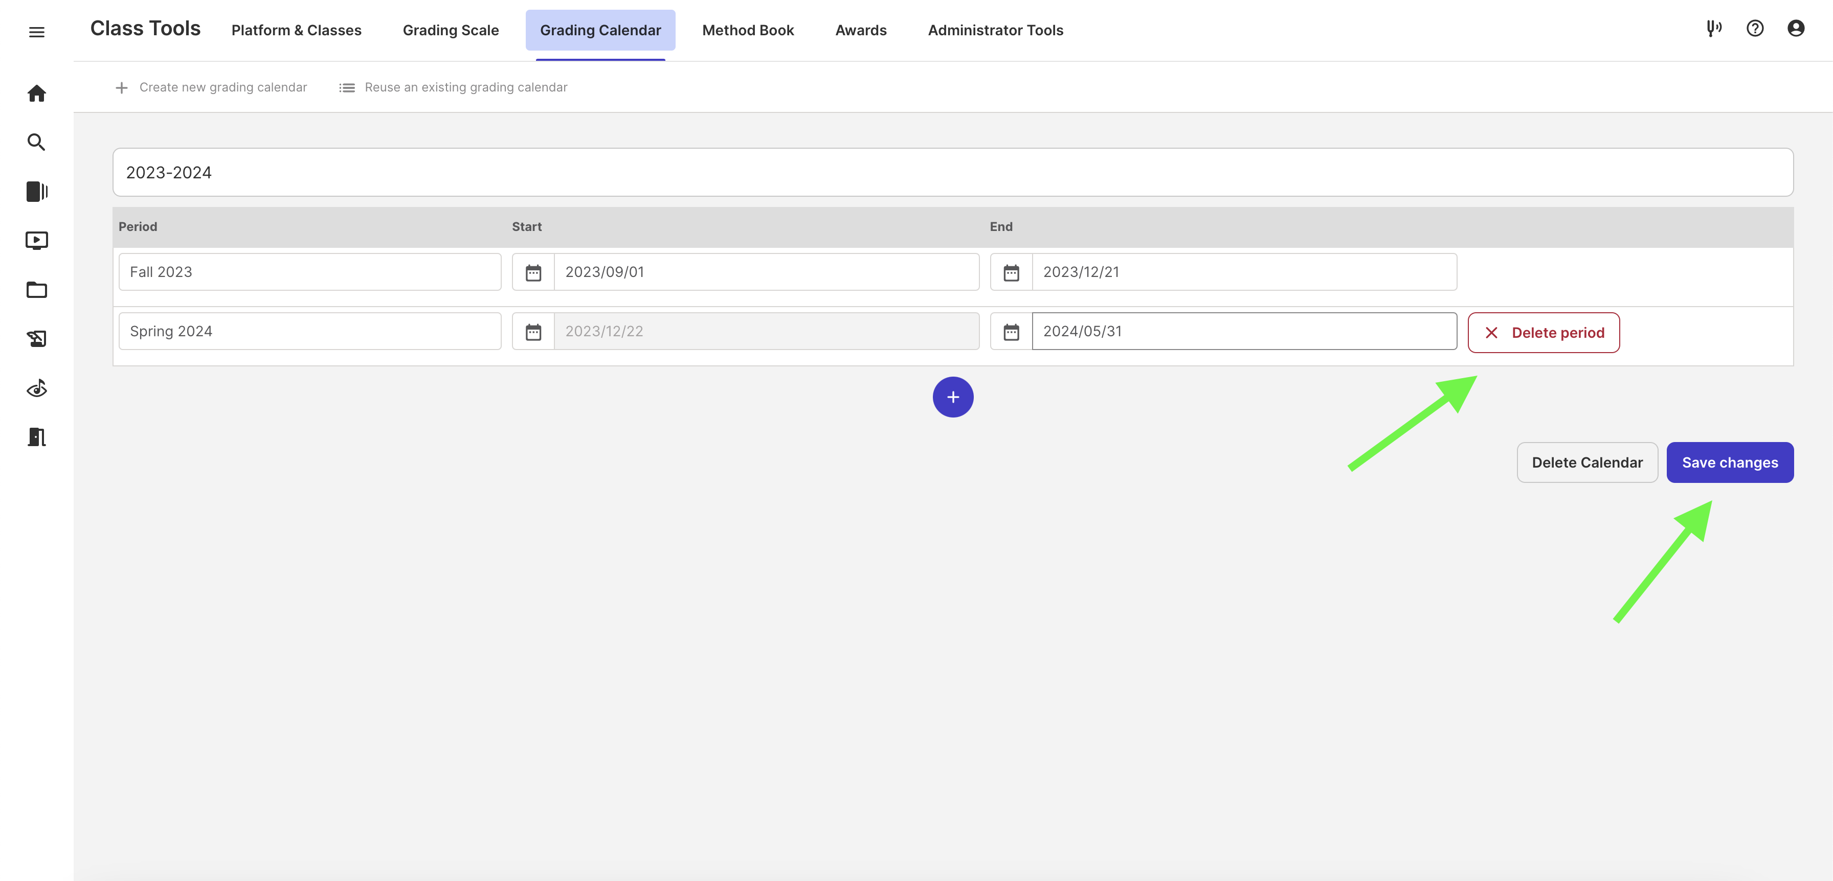Click the tuning fork icon
The height and width of the screenshot is (881, 1833).
[1713, 29]
